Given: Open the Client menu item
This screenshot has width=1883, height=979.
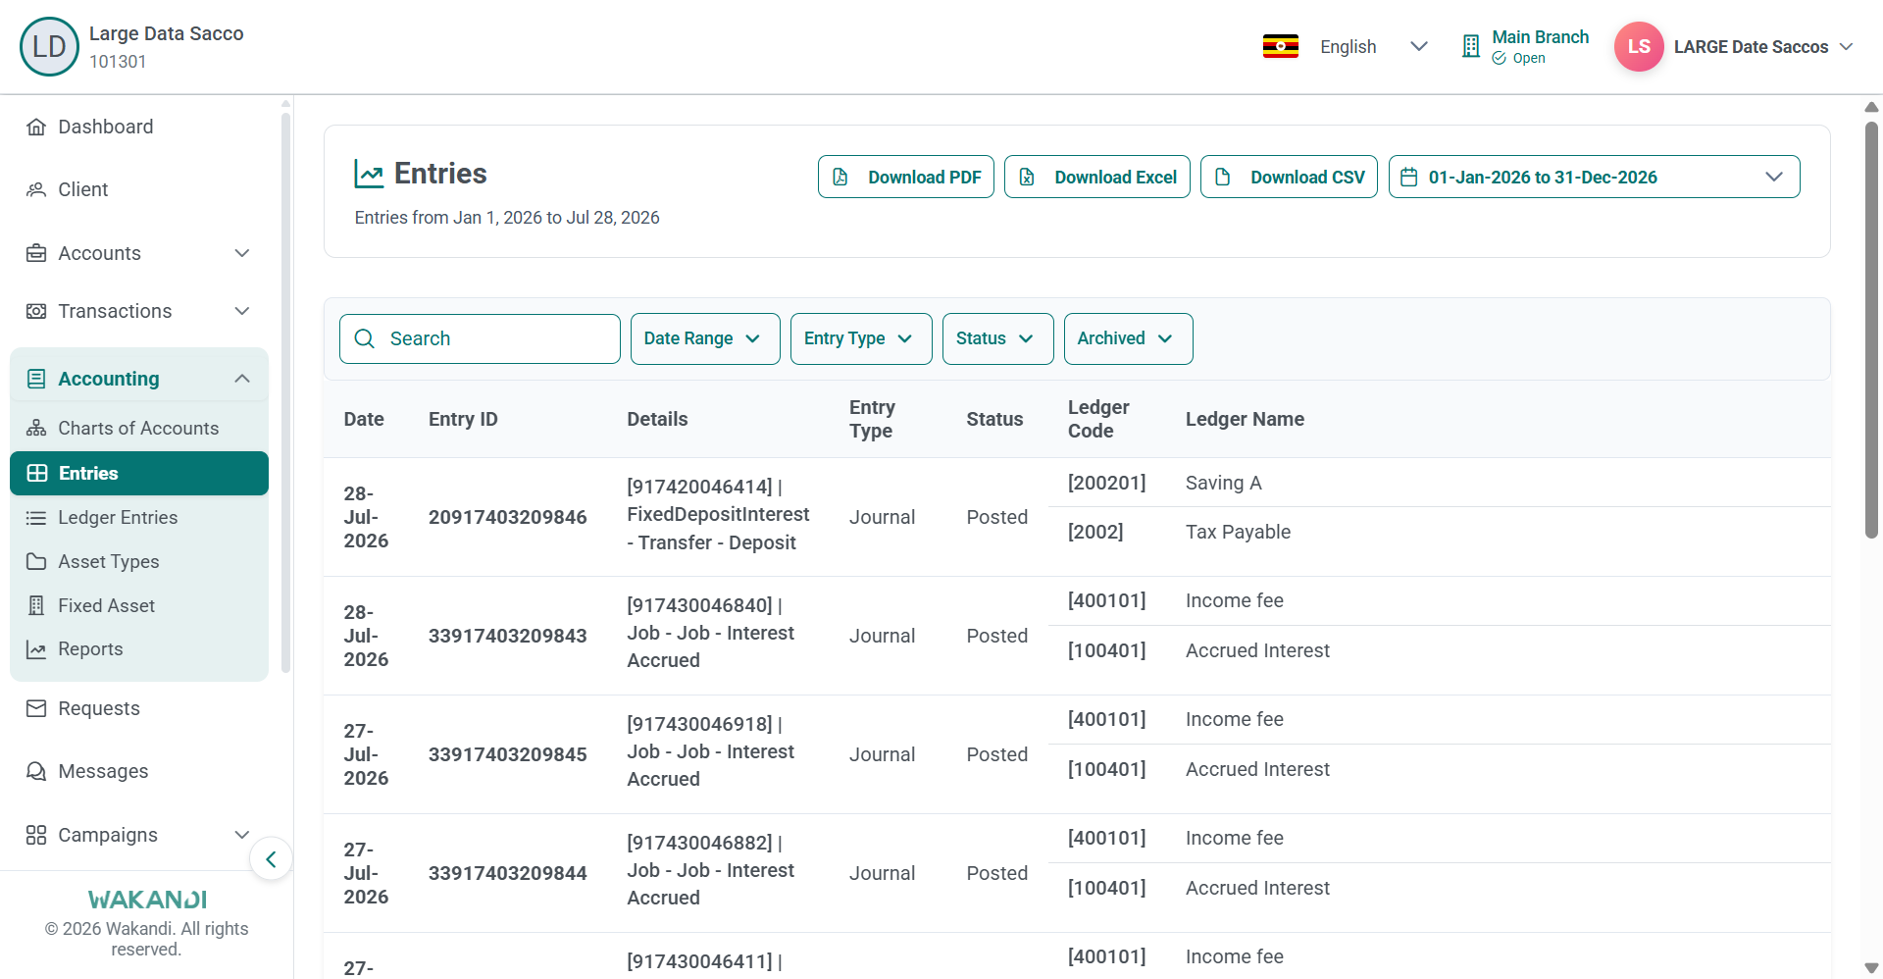Looking at the screenshot, I should point(83,189).
